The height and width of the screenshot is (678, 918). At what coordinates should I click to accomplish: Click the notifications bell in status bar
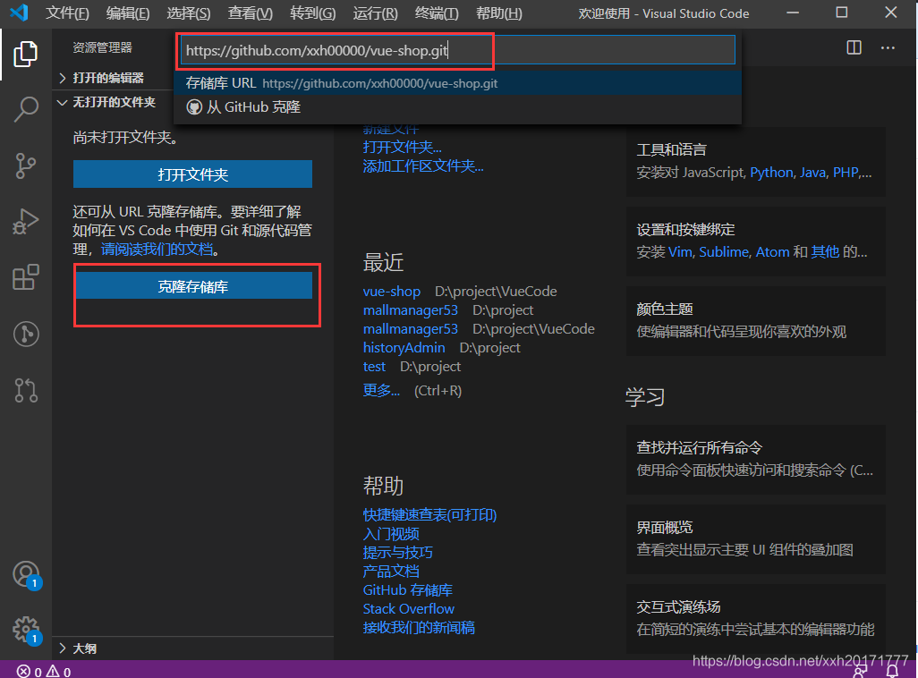click(x=892, y=671)
